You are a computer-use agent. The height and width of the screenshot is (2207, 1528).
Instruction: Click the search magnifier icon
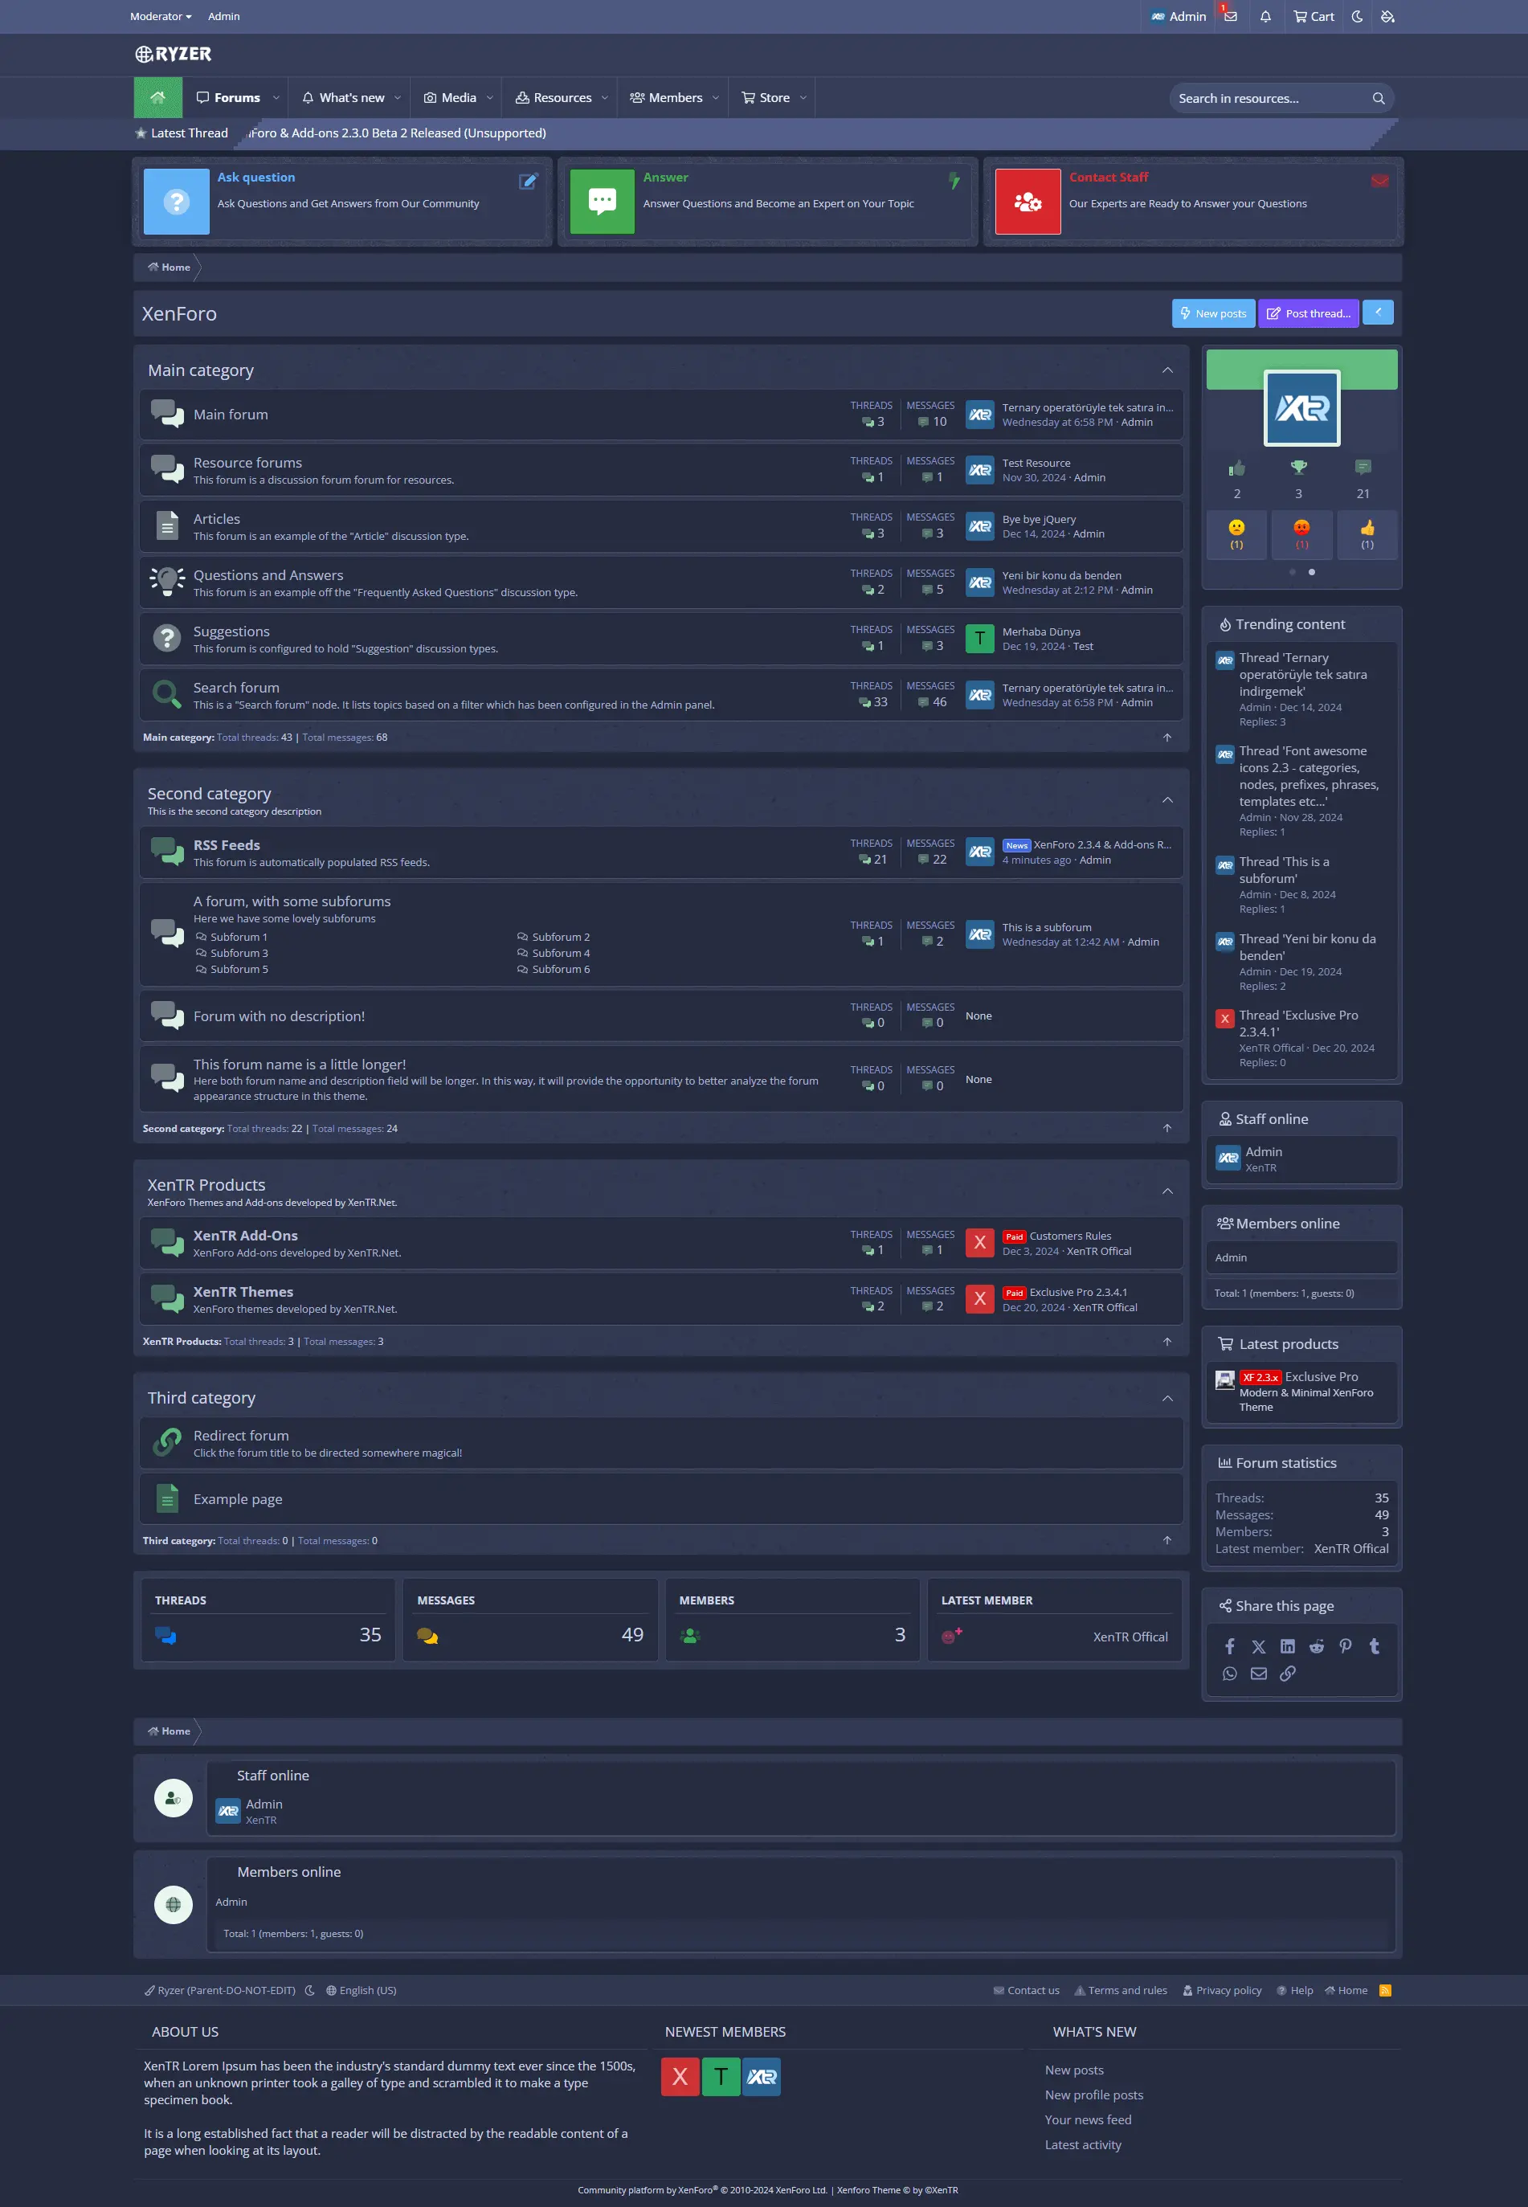click(1378, 99)
